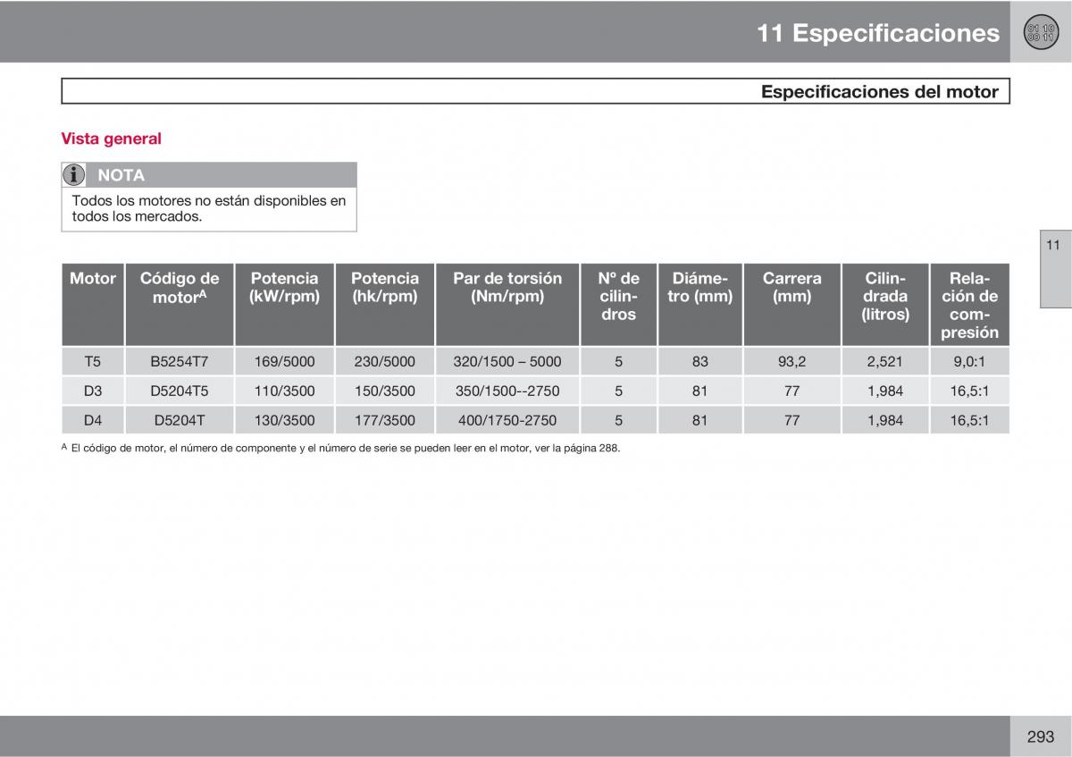Click the 'D4' motor cell
This screenshot has height=757, width=1072.
(x=93, y=420)
